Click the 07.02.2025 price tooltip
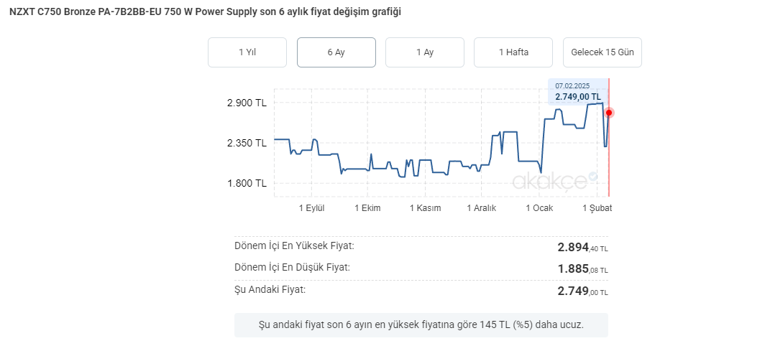765x346 pixels. click(577, 91)
